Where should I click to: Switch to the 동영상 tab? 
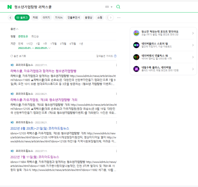tap(88, 18)
